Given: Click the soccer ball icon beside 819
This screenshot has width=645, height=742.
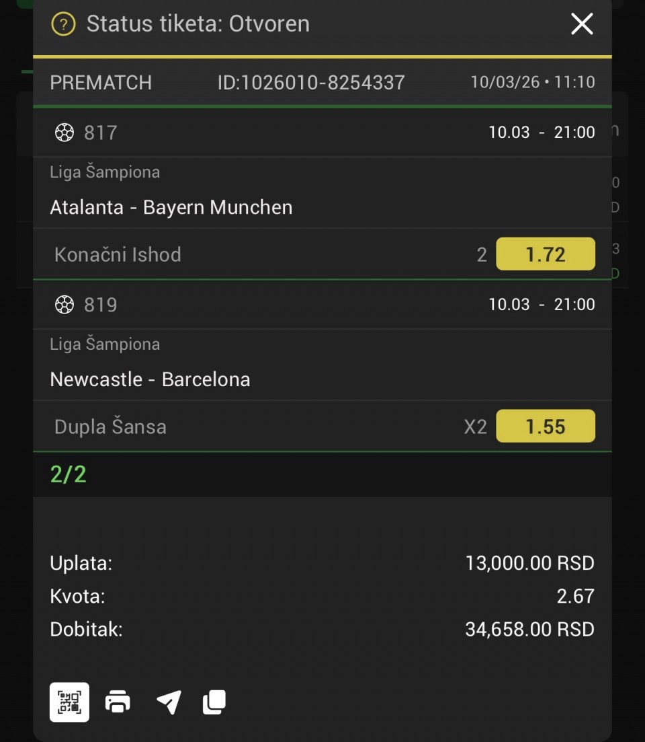Looking at the screenshot, I should tap(64, 305).
